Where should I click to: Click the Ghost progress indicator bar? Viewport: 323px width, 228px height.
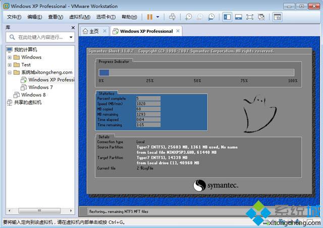196,73
